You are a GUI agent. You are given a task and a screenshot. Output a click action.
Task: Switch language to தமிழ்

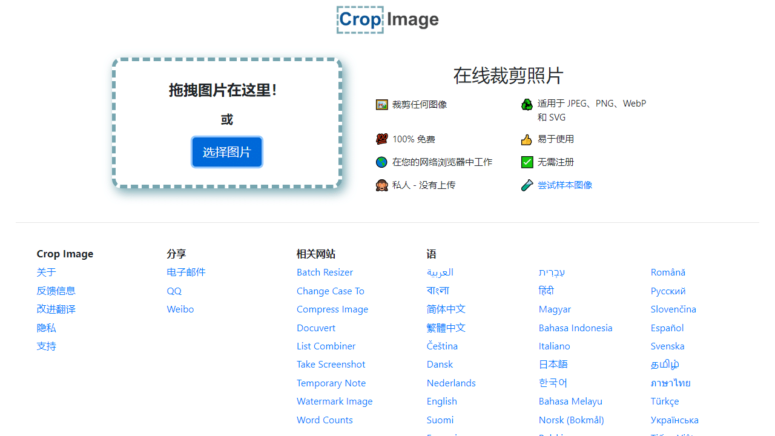665,365
